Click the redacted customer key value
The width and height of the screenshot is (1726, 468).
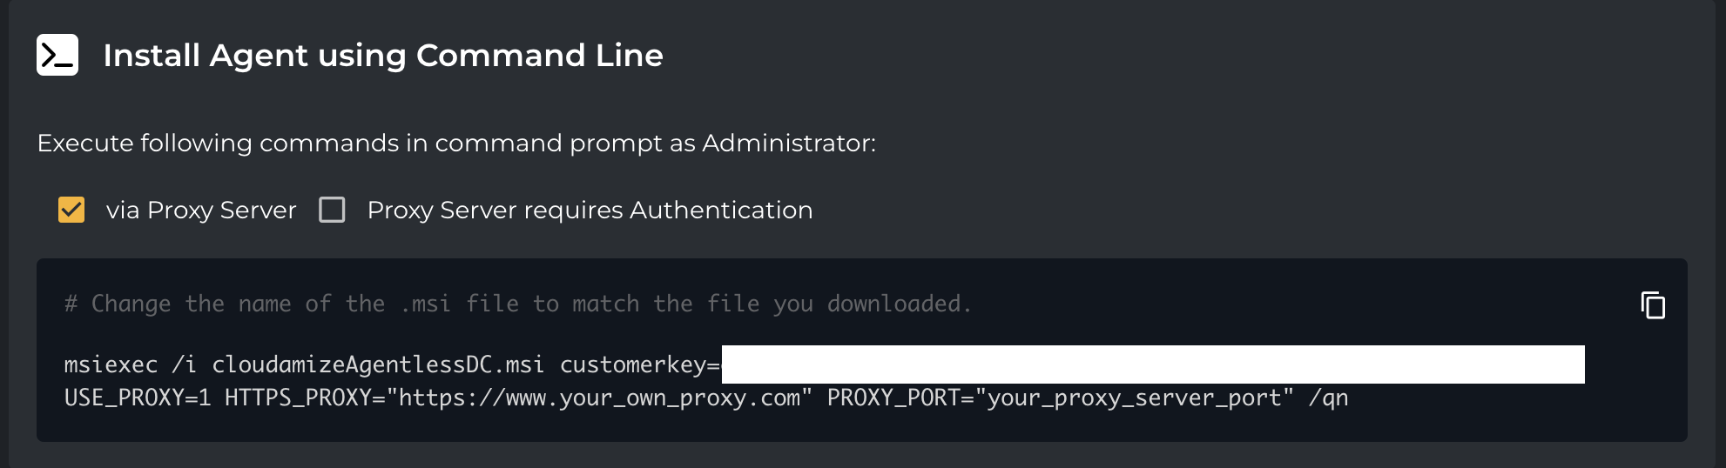(x=1153, y=364)
